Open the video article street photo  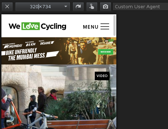click(x=59, y=97)
